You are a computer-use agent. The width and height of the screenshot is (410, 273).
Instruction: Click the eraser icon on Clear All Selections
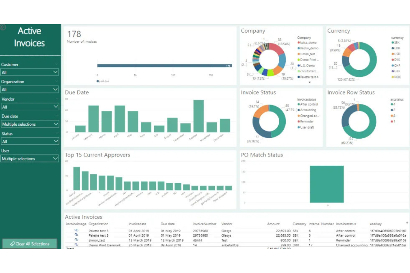(12, 244)
